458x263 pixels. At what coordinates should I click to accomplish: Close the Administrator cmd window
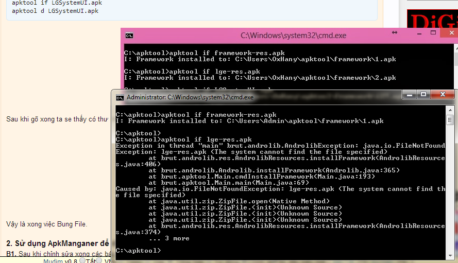point(443,94)
